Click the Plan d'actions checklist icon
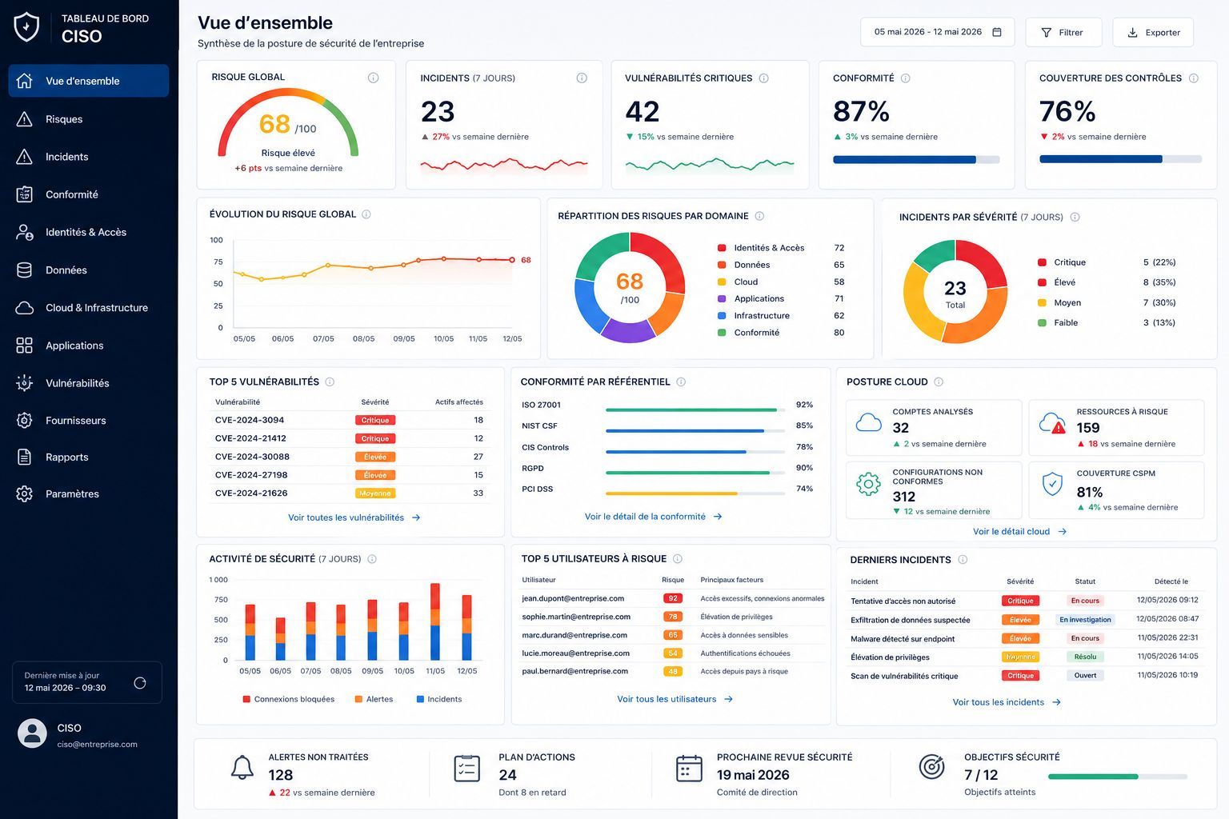The width and height of the screenshot is (1229, 819). (x=466, y=768)
